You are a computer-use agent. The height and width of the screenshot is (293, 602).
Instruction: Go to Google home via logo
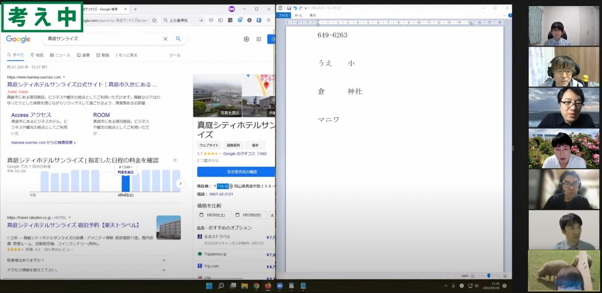pos(18,39)
